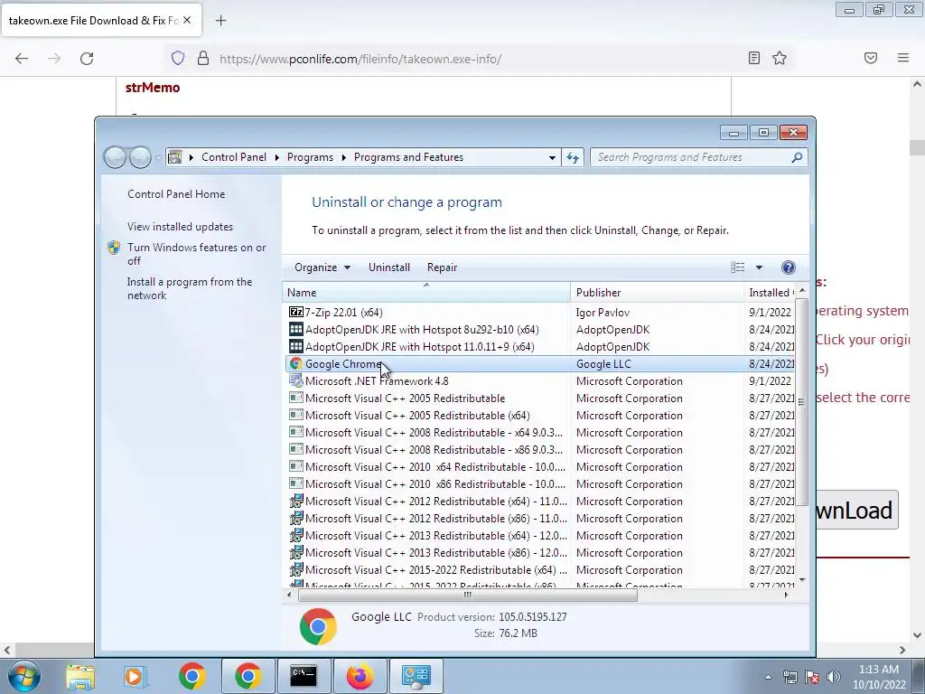Click the Google Chrome icon in the programs list

click(x=296, y=363)
